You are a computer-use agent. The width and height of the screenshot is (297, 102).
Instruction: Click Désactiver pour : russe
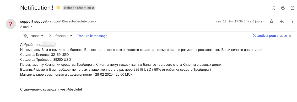coord(269,36)
